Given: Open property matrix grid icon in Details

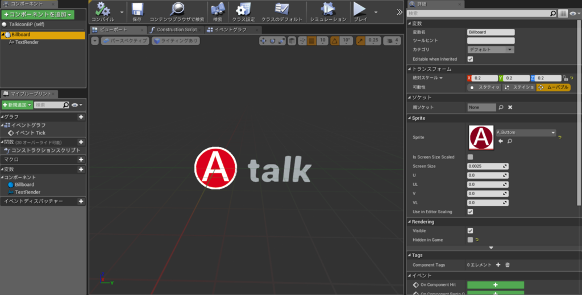Looking at the screenshot, I should [563, 14].
